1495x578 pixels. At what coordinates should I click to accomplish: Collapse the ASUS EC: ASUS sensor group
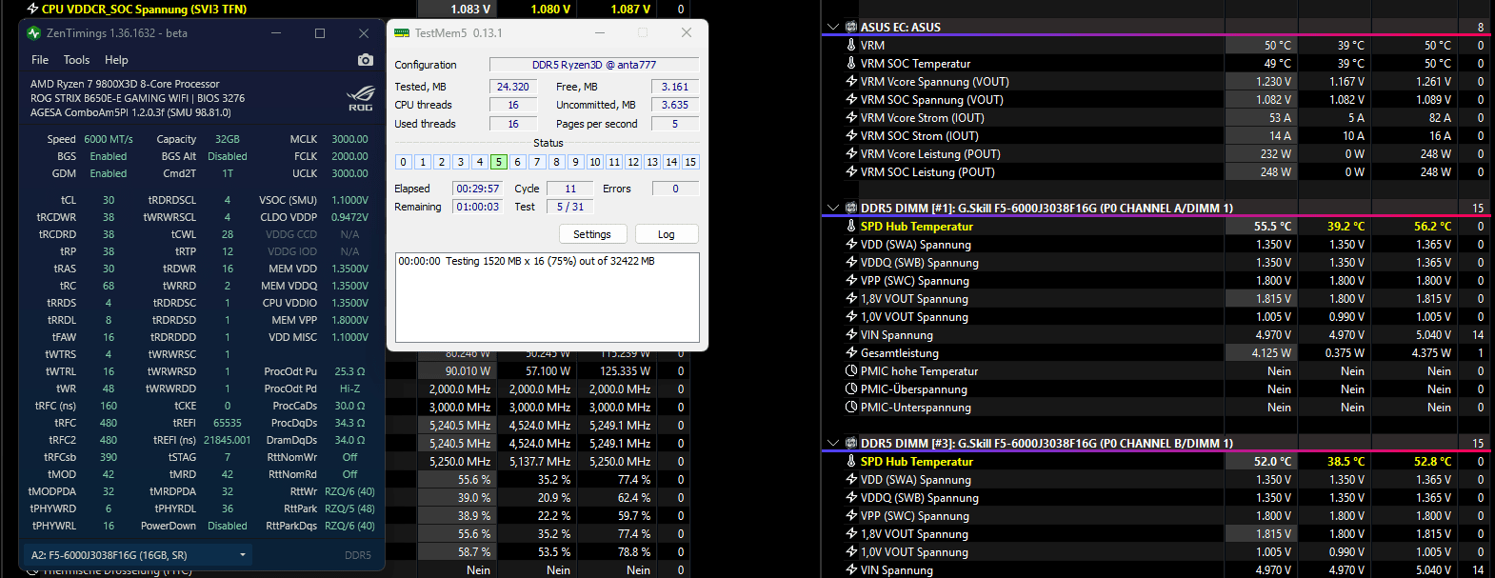coord(833,27)
